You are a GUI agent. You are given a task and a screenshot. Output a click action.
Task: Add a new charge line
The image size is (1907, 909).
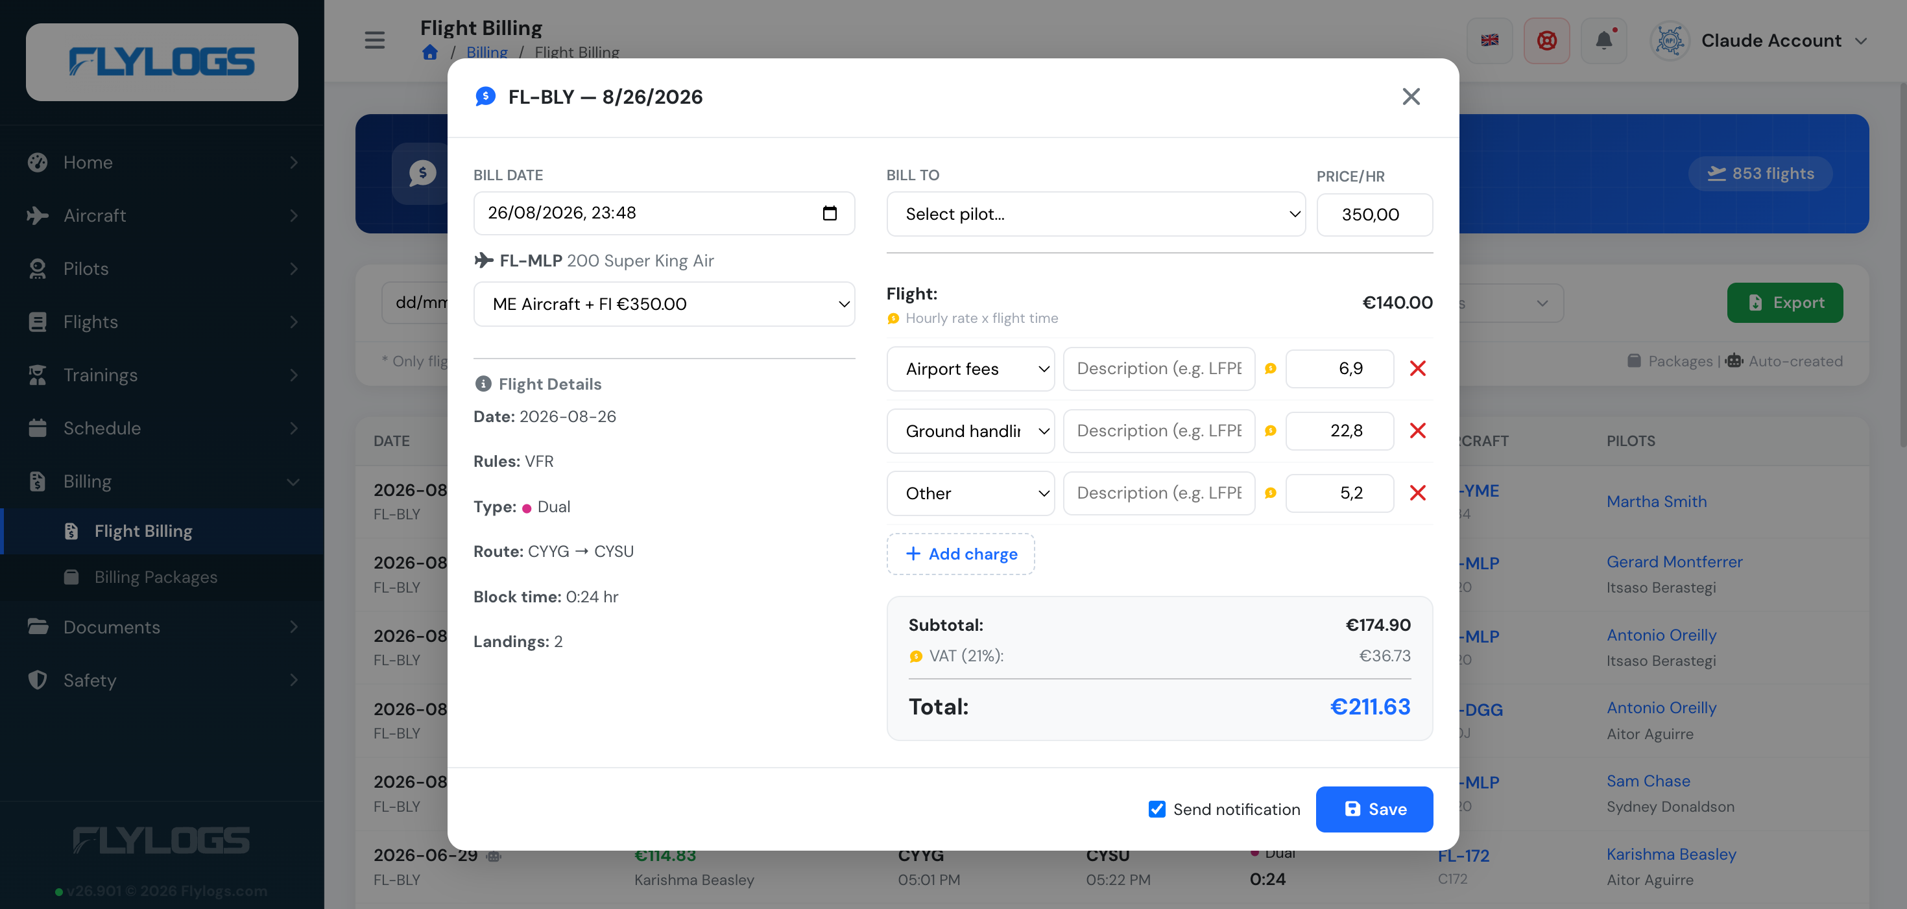click(x=961, y=554)
